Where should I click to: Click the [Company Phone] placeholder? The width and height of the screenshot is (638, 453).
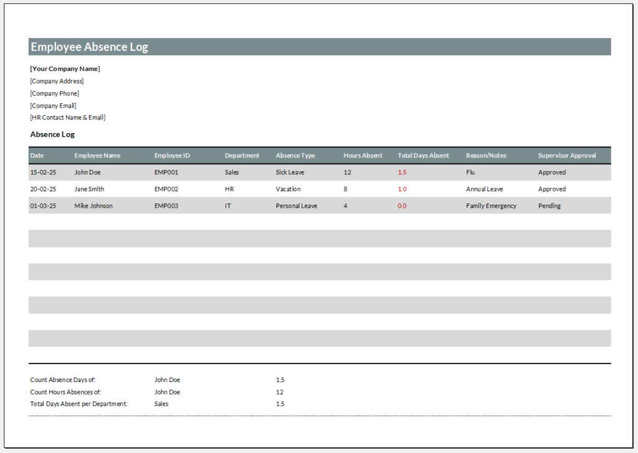(54, 93)
